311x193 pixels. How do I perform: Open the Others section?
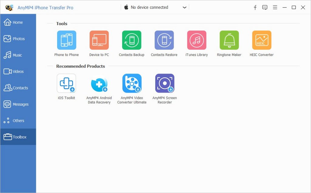pos(18,120)
